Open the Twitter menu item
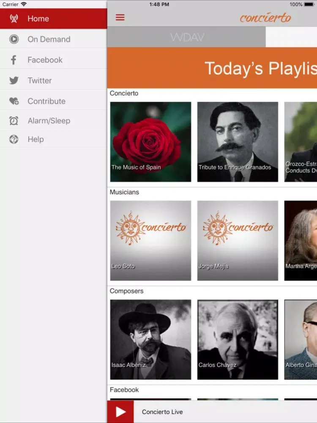The width and height of the screenshot is (317, 423). [x=53, y=80]
